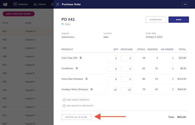Create a New Purchase Order
This screenshot has height=125, width=195.
pos(19,14)
